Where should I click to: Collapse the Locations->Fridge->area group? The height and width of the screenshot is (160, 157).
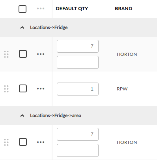tap(22, 116)
